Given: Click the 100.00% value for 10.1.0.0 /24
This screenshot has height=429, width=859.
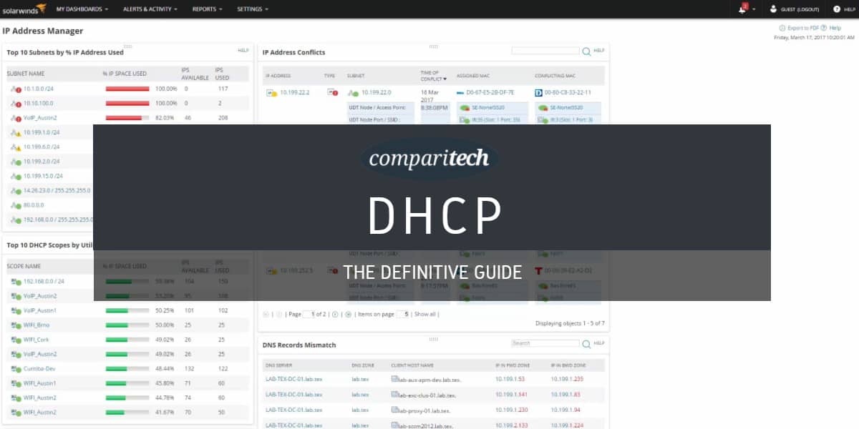Looking at the screenshot, I should point(166,89).
